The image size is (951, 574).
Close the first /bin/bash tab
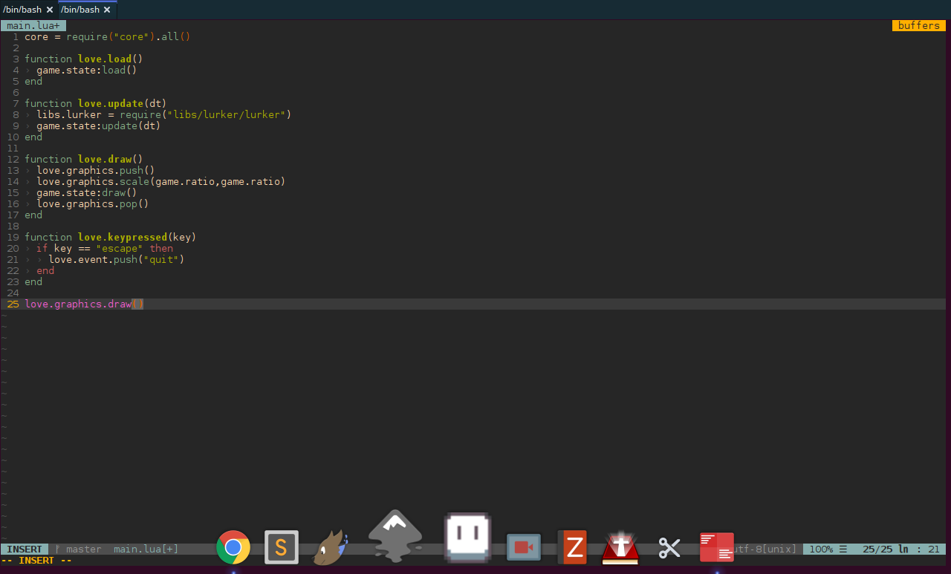(x=50, y=10)
